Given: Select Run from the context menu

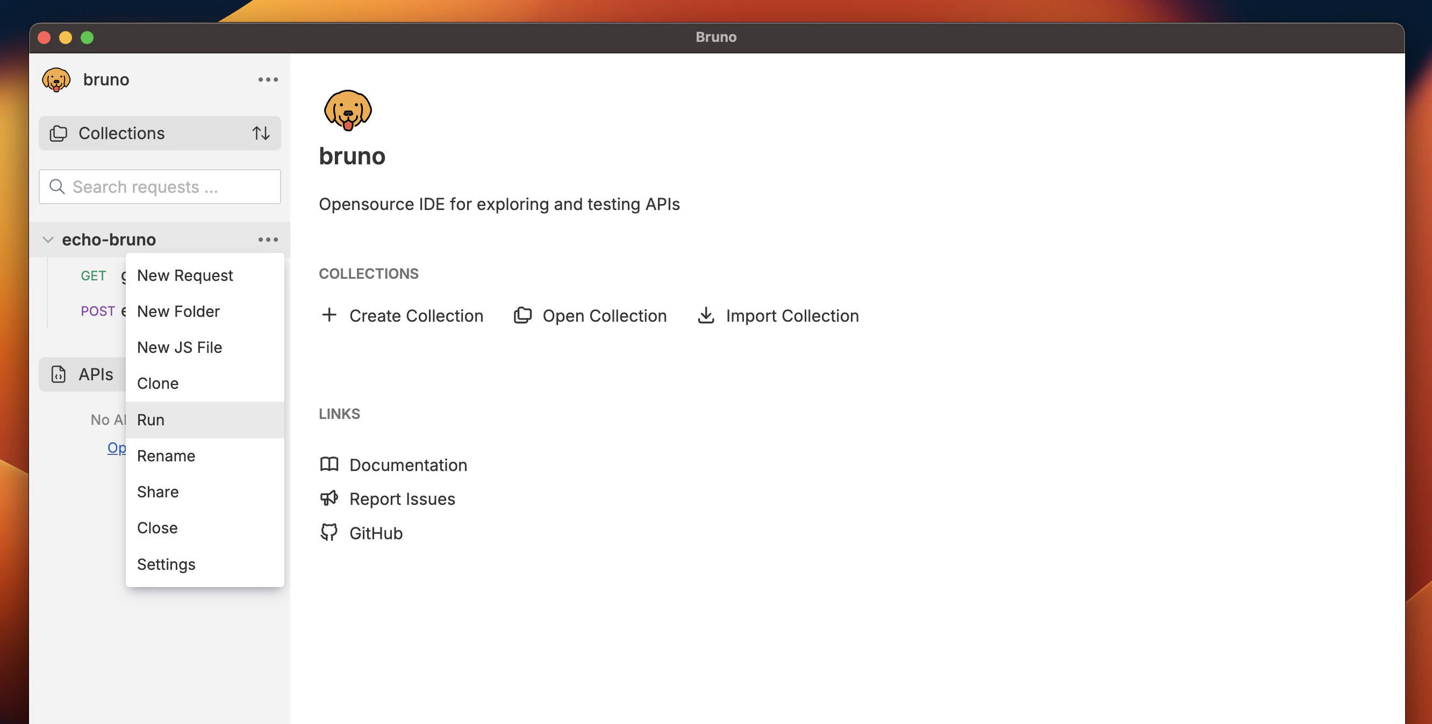Looking at the screenshot, I should coord(151,420).
